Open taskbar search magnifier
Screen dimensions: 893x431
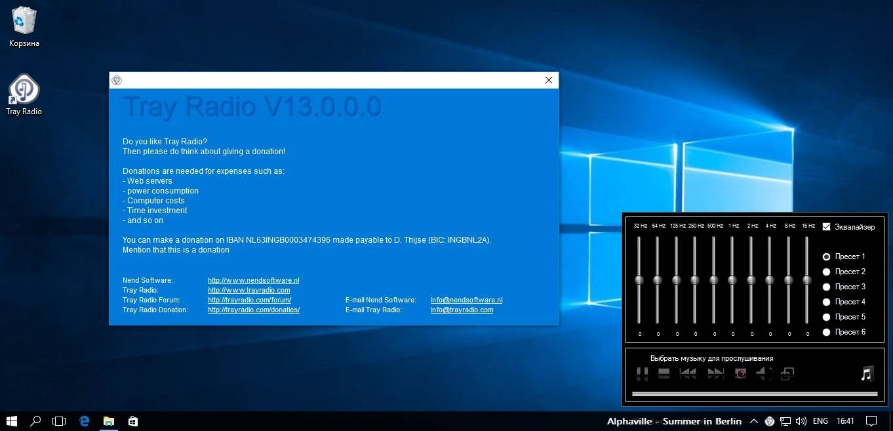click(x=36, y=421)
